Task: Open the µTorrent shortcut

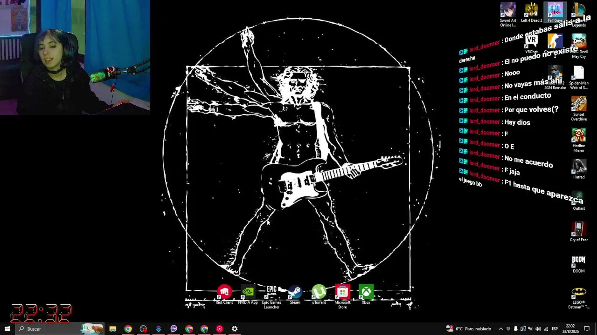Action: (319, 295)
